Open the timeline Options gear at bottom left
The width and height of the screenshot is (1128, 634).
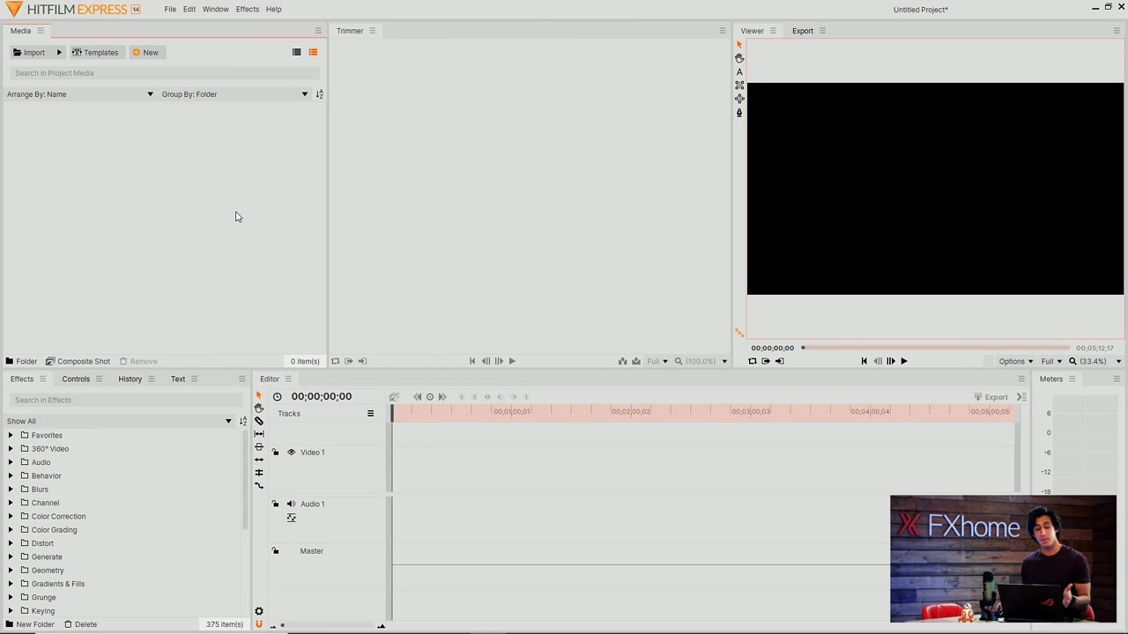click(x=258, y=611)
